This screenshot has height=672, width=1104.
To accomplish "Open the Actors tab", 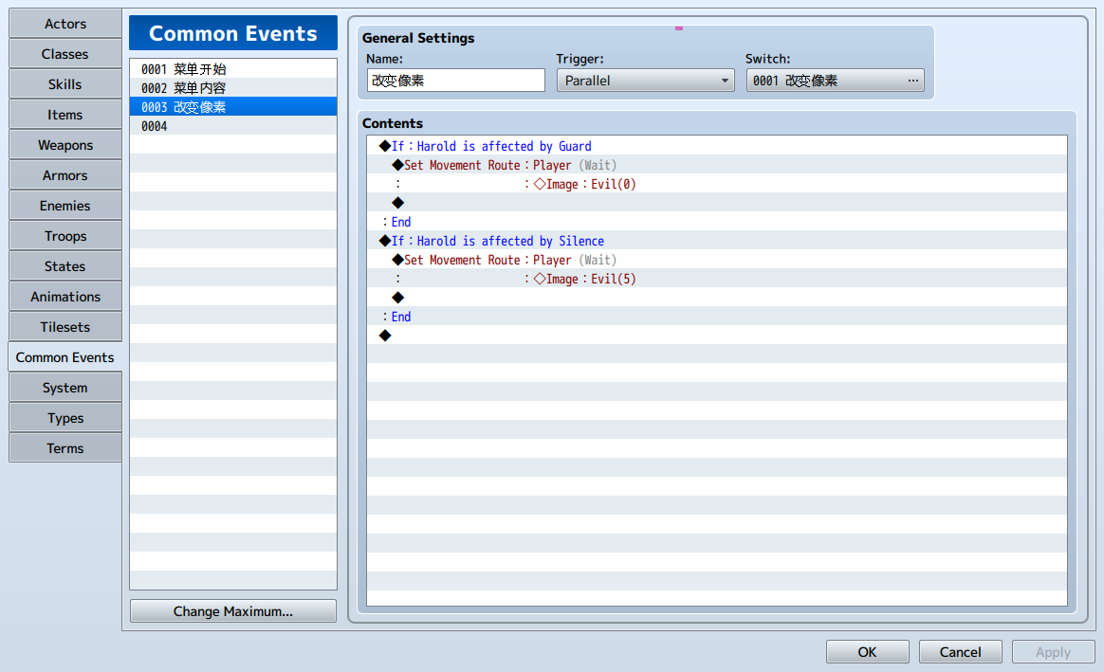I will (x=65, y=23).
